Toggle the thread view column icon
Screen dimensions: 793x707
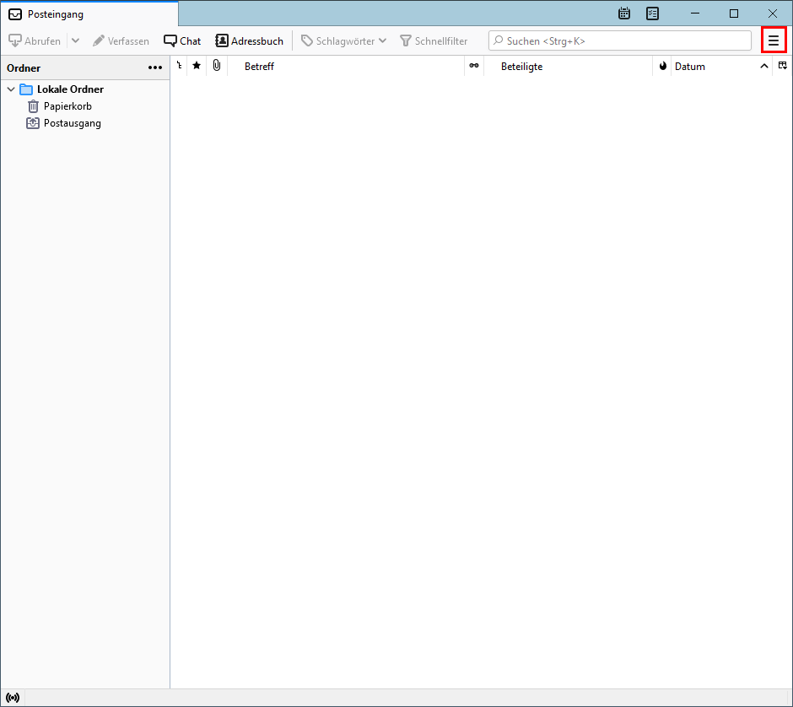(x=179, y=66)
